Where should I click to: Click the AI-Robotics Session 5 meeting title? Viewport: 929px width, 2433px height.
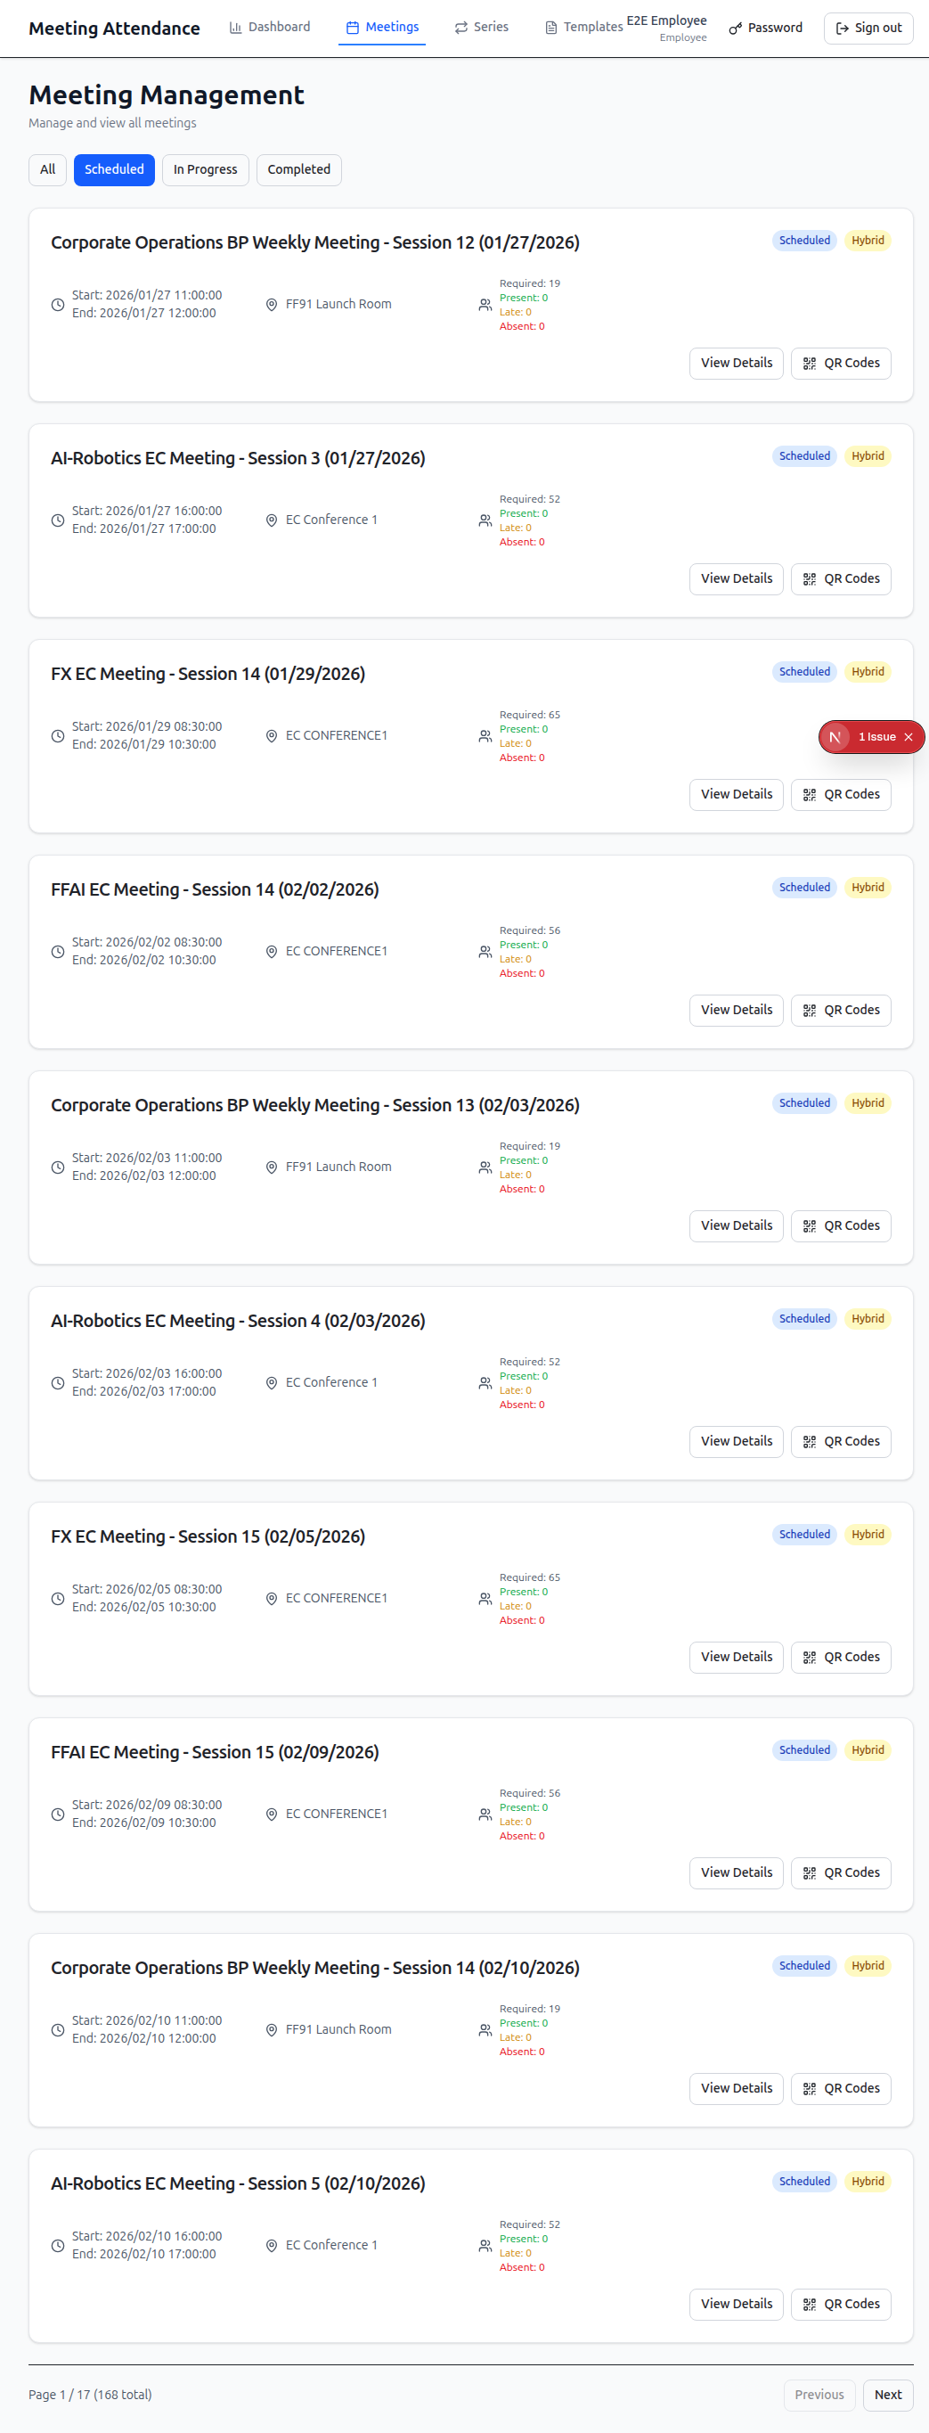coord(238,2183)
